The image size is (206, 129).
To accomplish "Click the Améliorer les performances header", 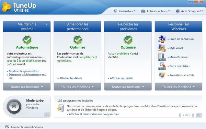I will [x=77, y=26].
